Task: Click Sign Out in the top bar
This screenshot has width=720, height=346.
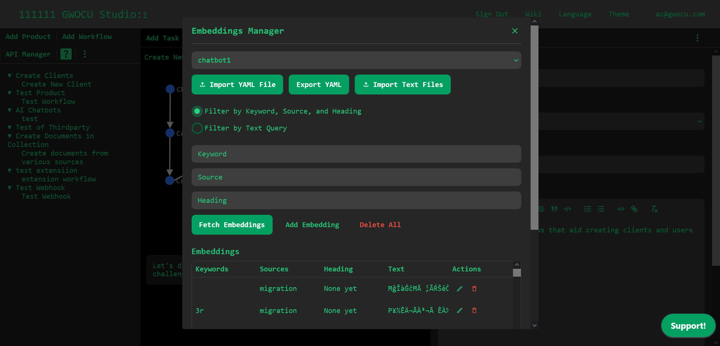Action: pyautogui.click(x=492, y=14)
